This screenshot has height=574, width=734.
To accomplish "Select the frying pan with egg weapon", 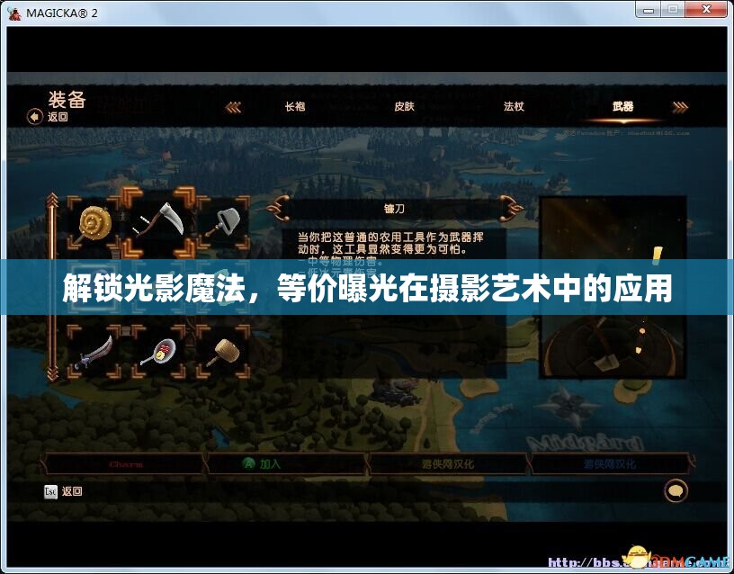I will pyautogui.click(x=159, y=352).
